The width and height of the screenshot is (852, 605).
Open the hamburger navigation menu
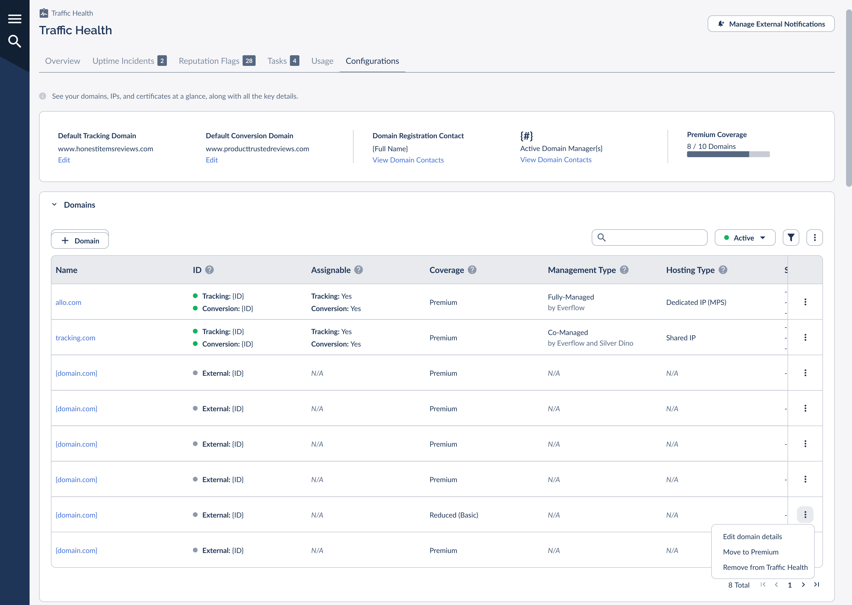click(x=14, y=19)
